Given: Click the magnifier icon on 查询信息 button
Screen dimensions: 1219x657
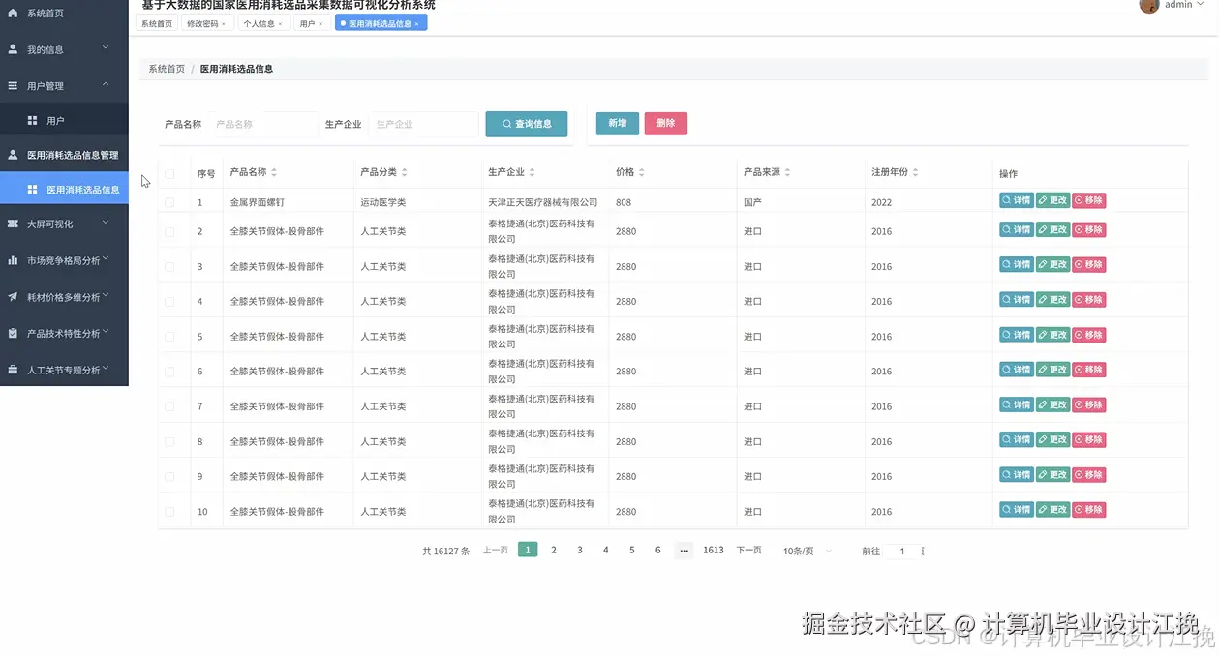Looking at the screenshot, I should [x=506, y=123].
